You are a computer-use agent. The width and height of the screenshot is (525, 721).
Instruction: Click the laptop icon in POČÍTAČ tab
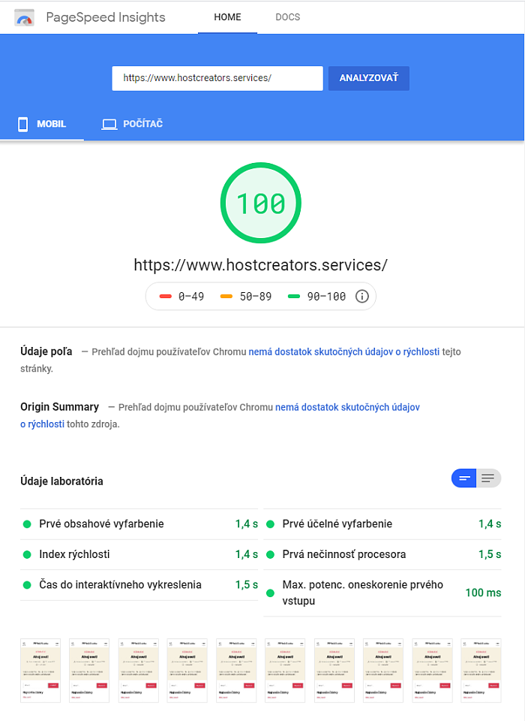click(109, 124)
